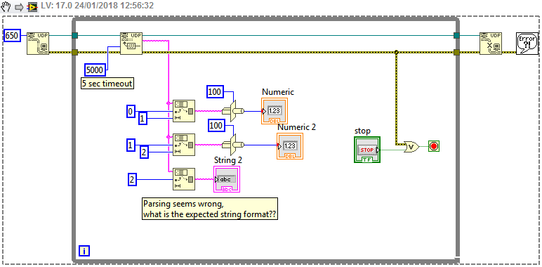Click the hand grab icon in snippet header
This screenshot has width=542, height=267.
pos(6,6)
